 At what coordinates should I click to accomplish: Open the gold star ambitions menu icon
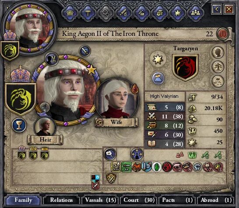[x=178, y=13]
